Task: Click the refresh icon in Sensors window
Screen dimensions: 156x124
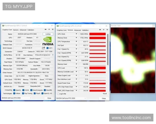Action: point(104,30)
